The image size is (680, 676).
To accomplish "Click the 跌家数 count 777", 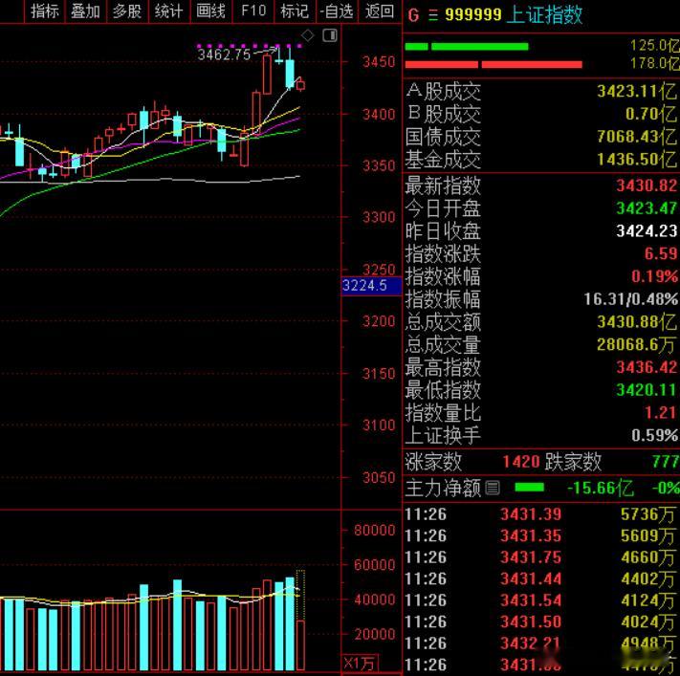I will (x=666, y=462).
